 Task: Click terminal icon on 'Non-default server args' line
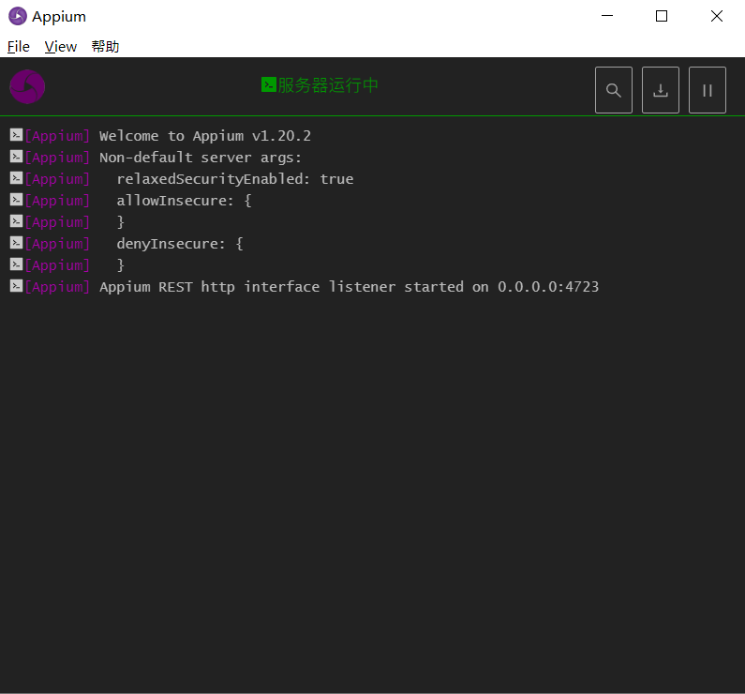(x=16, y=157)
